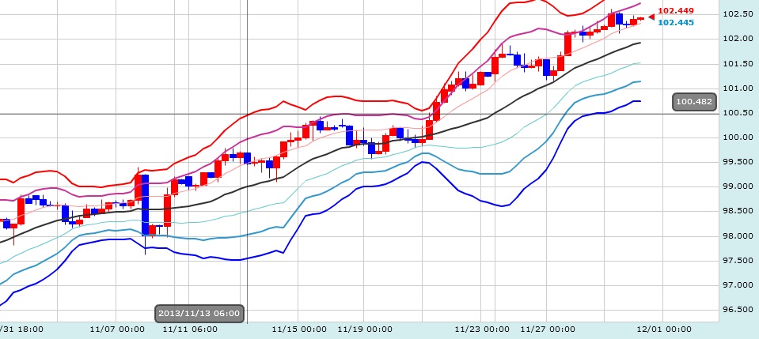The image size is (759, 339).
Task: Click the 11/15 00:00 time axis label
Action: pos(298,330)
